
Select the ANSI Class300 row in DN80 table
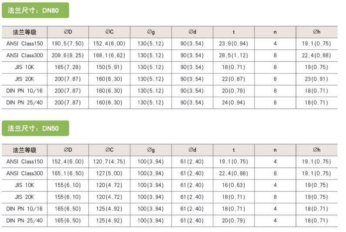[x=170, y=56]
